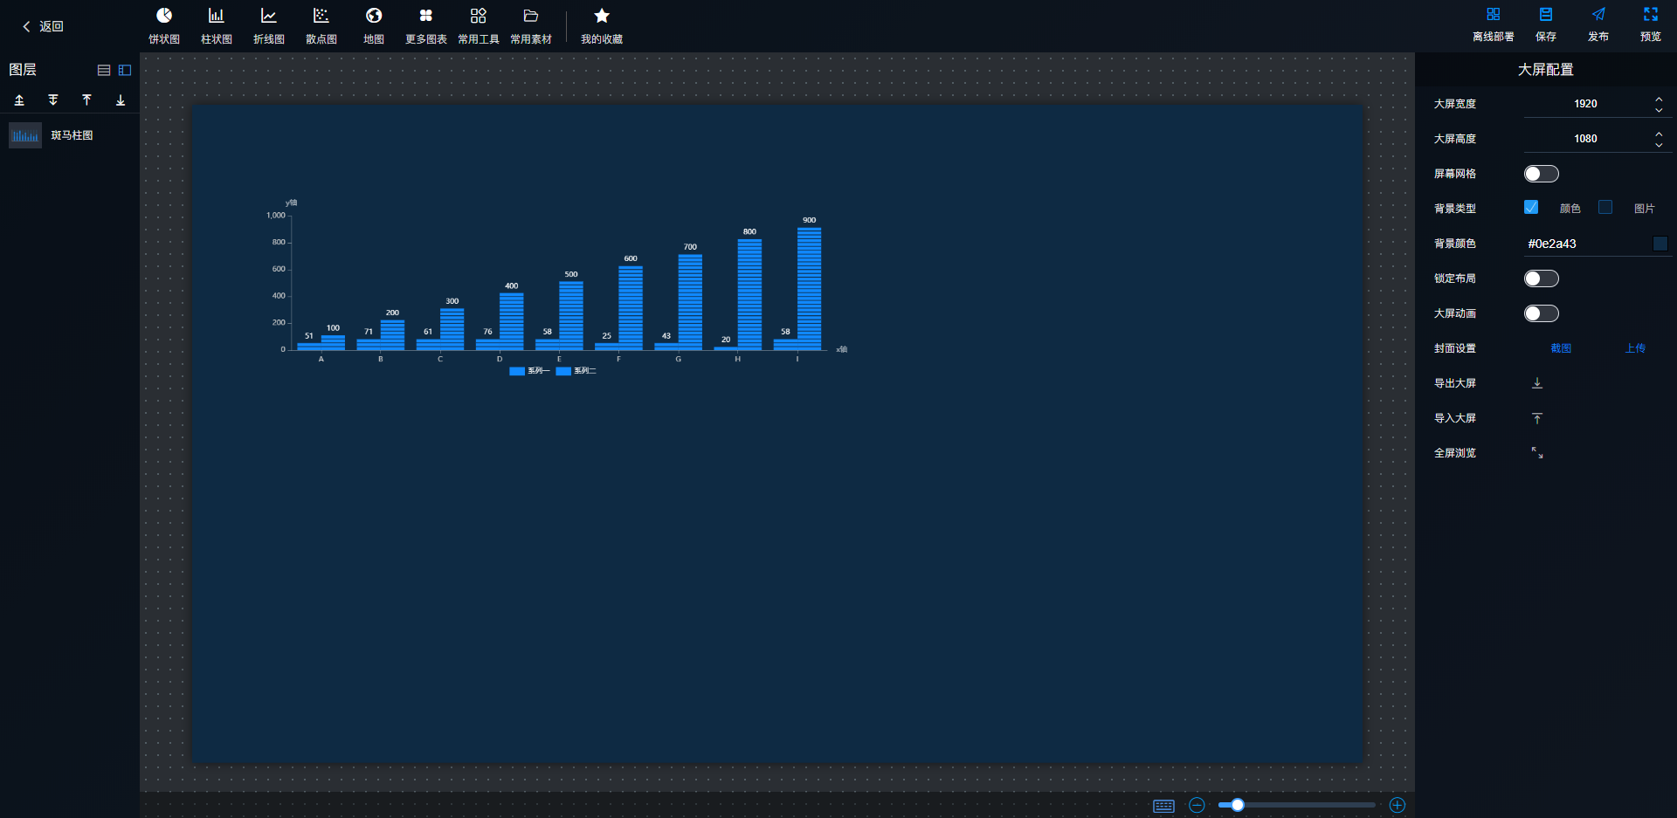Decrease 大屏高度 with down arrow
Screen dimensions: 1677x818
(1659, 145)
